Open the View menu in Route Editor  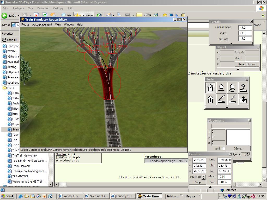[x=58, y=24]
